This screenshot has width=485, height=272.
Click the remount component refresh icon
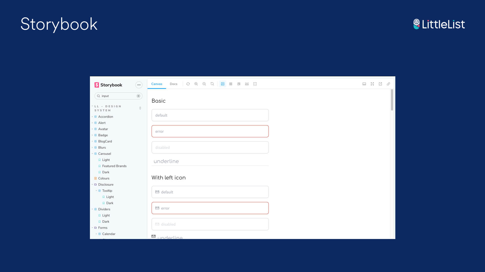tap(188, 84)
